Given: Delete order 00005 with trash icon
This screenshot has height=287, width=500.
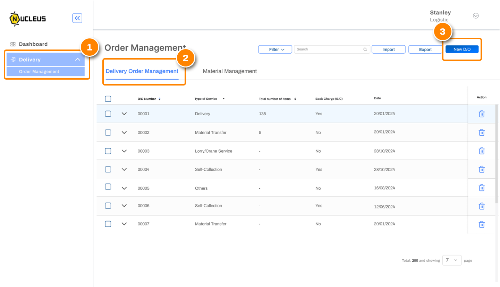Looking at the screenshot, I should pyautogui.click(x=482, y=188).
